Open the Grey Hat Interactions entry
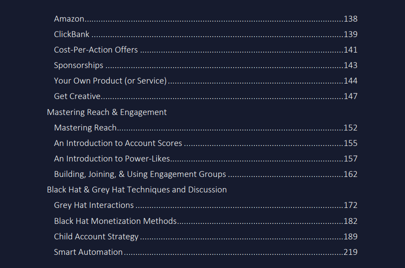The width and height of the screenshot is (405, 268). [x=206, y=205]
